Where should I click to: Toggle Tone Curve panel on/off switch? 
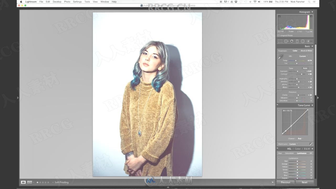point(278,105)
